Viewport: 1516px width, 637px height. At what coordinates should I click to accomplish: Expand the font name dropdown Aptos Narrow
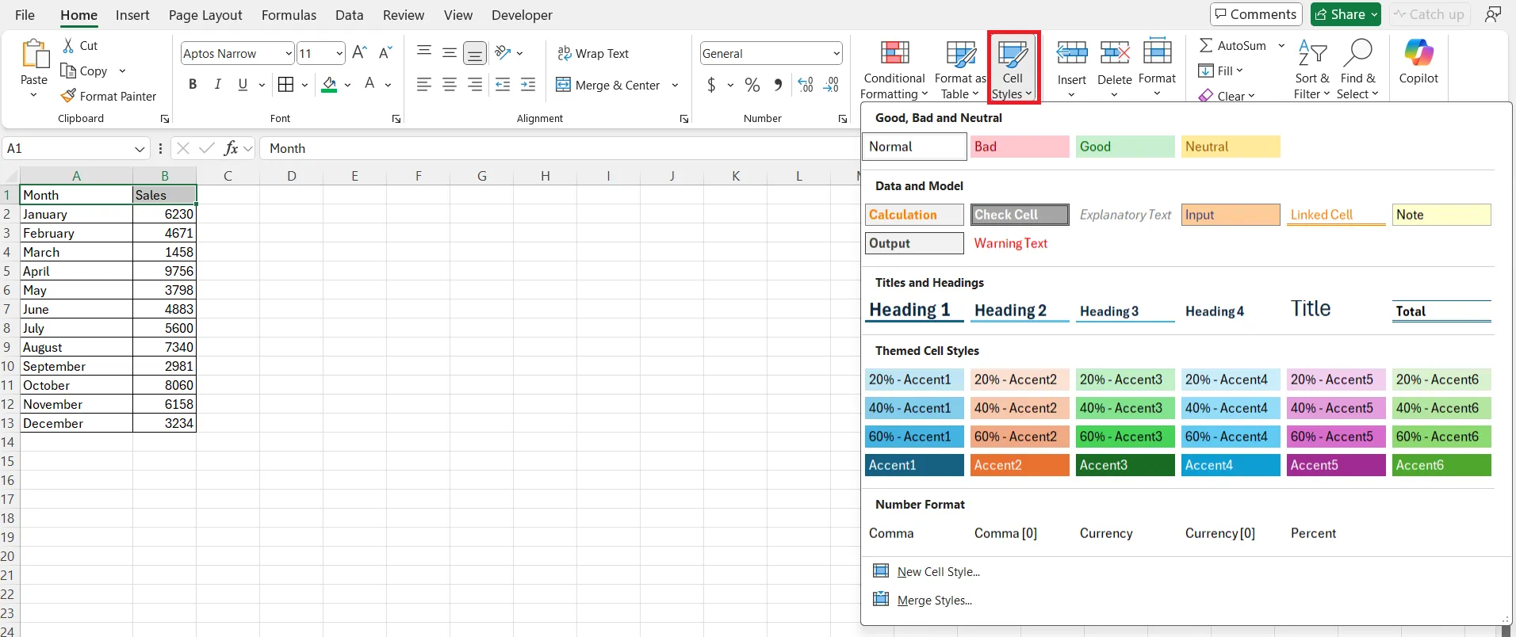tap(289, 53)
